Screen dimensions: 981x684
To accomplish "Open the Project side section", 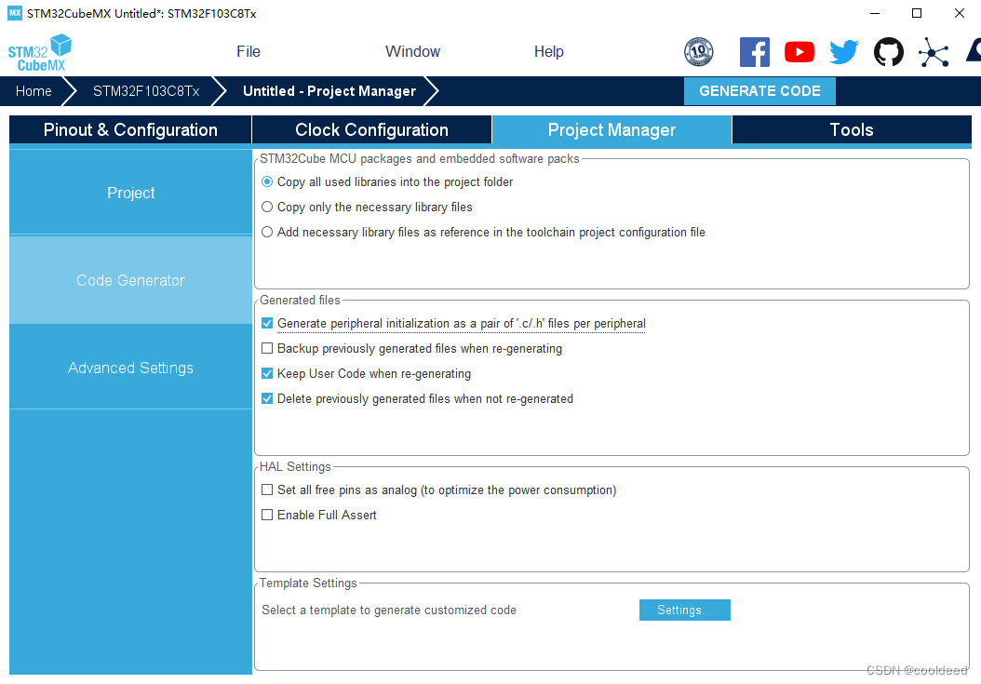I will (x=130, y=193).
